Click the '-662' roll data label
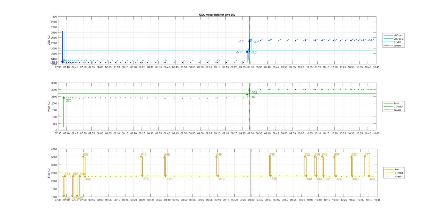The height and width of the screenshot is (221, 447). tap(327, 179)
